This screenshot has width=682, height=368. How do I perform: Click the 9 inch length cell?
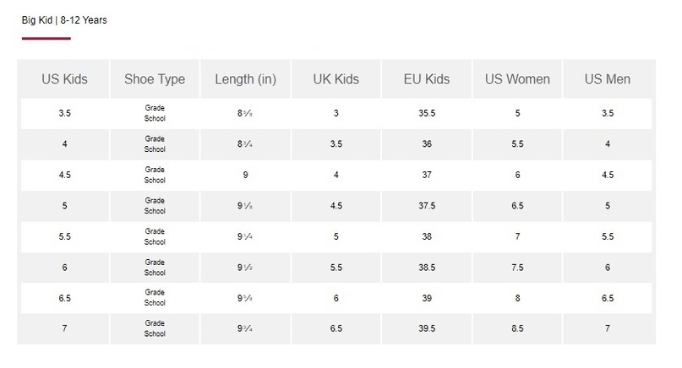point(245,176)
